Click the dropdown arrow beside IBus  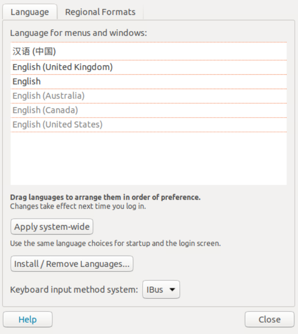(172, 290)
